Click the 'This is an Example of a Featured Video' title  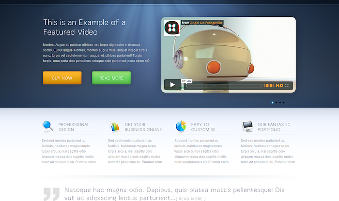(x=84, y=27)
